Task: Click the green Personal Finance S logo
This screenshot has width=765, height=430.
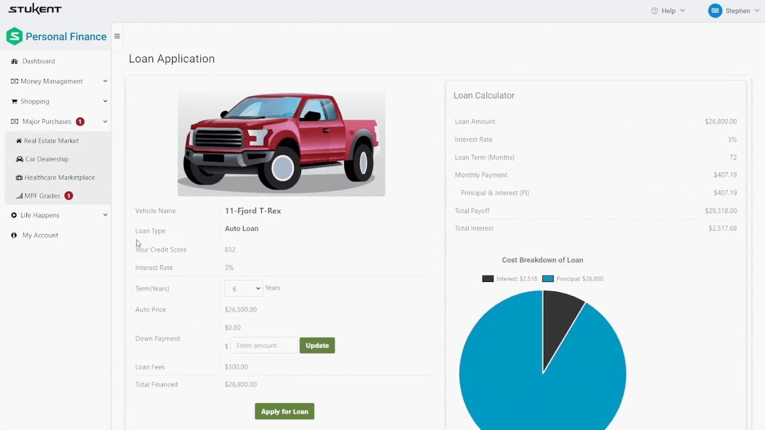Action: pos(14,36)
